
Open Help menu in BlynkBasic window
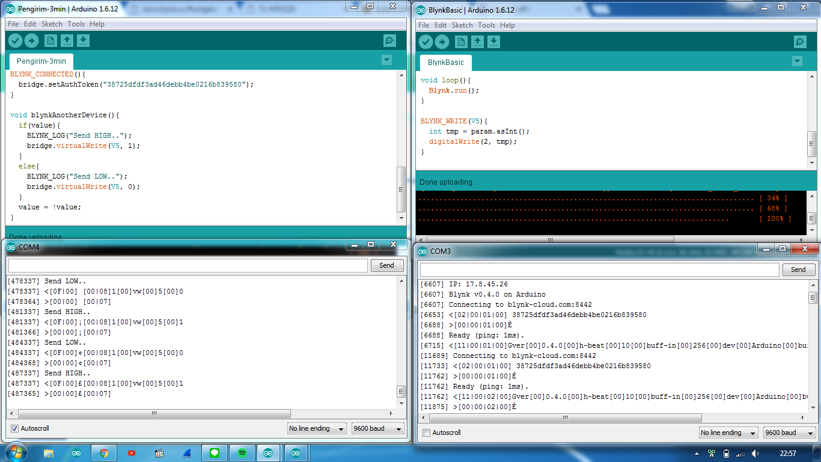[508, 25]
